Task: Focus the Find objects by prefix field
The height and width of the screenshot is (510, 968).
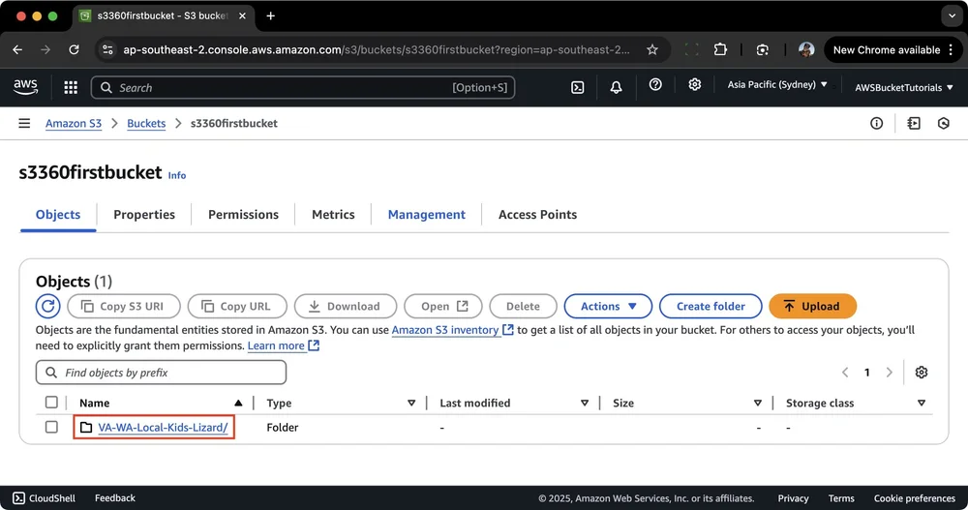Action: [161, 373]
